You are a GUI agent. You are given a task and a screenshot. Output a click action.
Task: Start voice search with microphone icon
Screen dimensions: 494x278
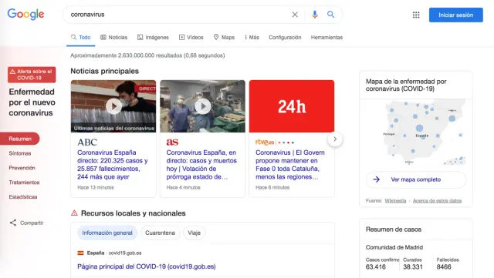click(314, 15)
